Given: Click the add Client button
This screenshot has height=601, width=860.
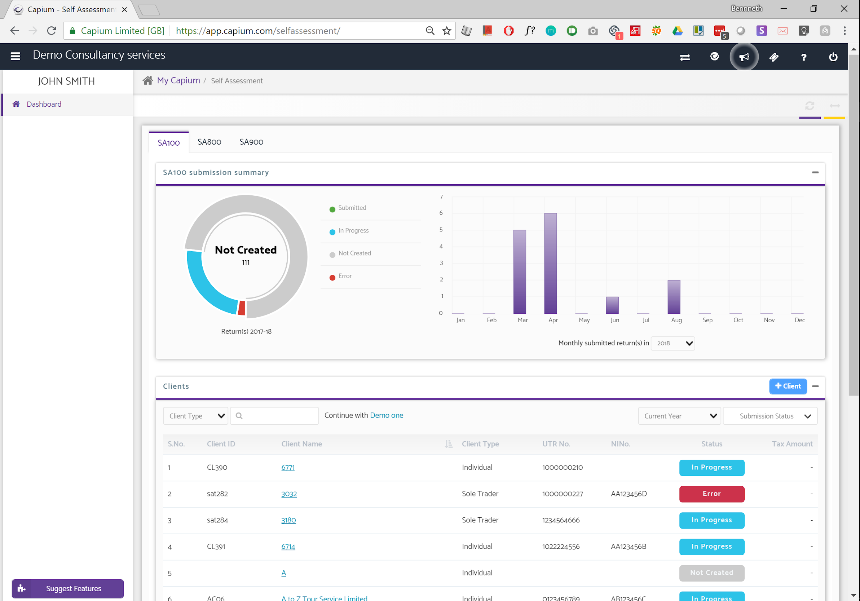Looking at the screenshot, I should click(x=788, y=386).
